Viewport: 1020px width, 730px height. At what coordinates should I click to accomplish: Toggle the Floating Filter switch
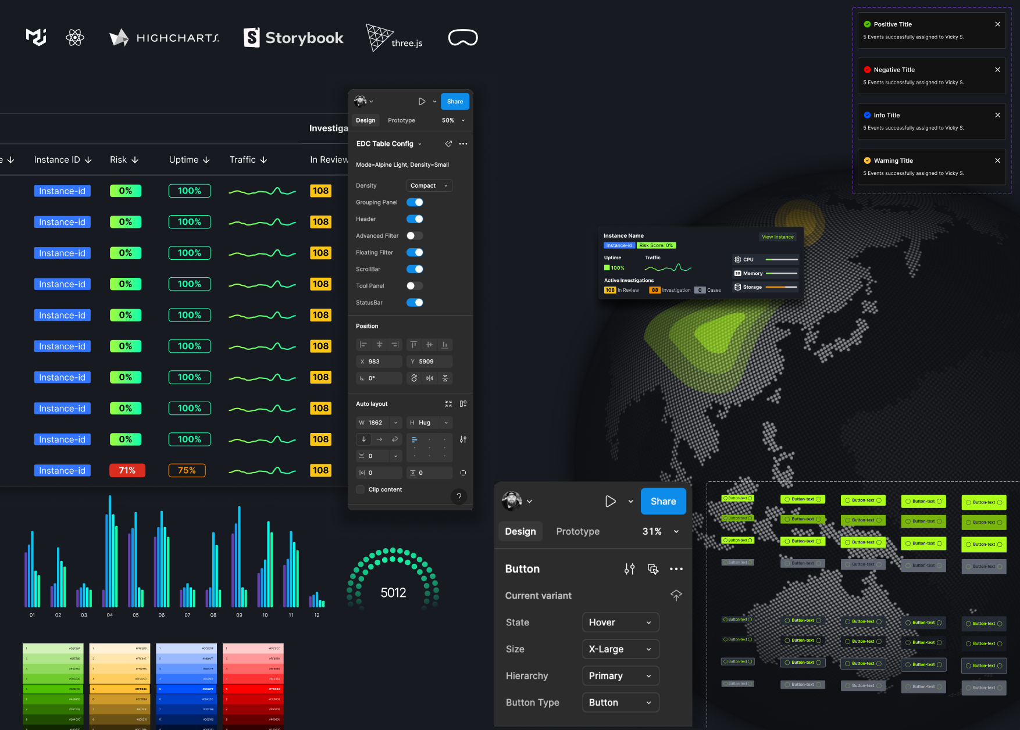415,252
